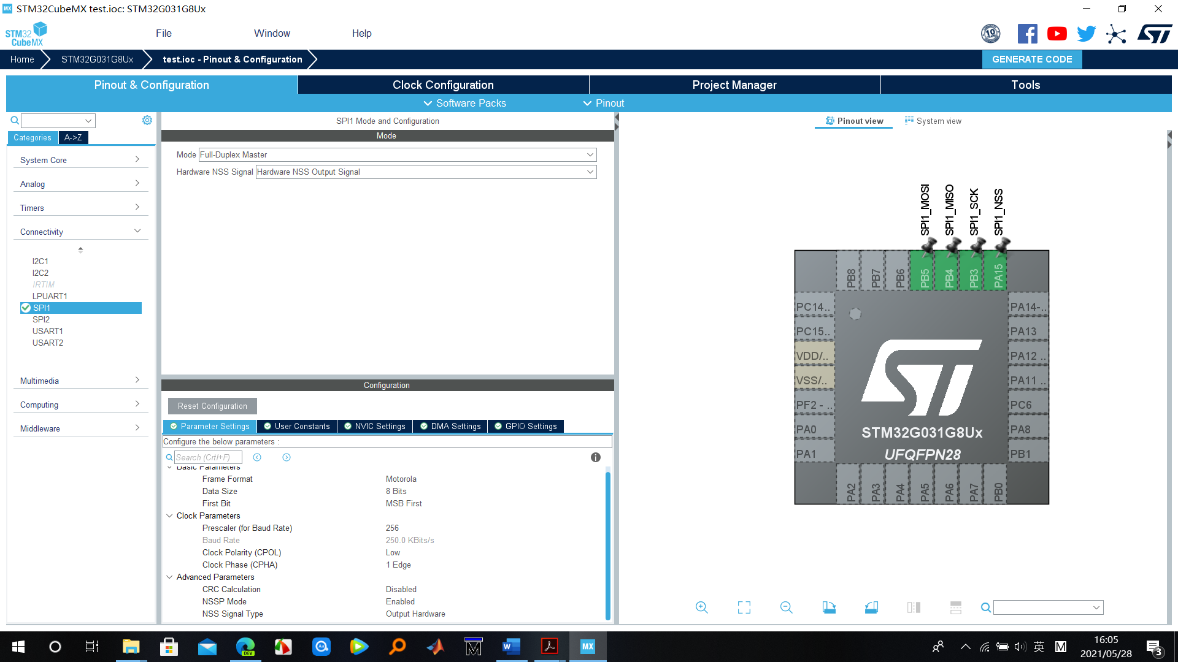Click the horizontal flip icon below chip
Image resolution: width=1178 pixels, height=662 pixels.
coord(914,607)
